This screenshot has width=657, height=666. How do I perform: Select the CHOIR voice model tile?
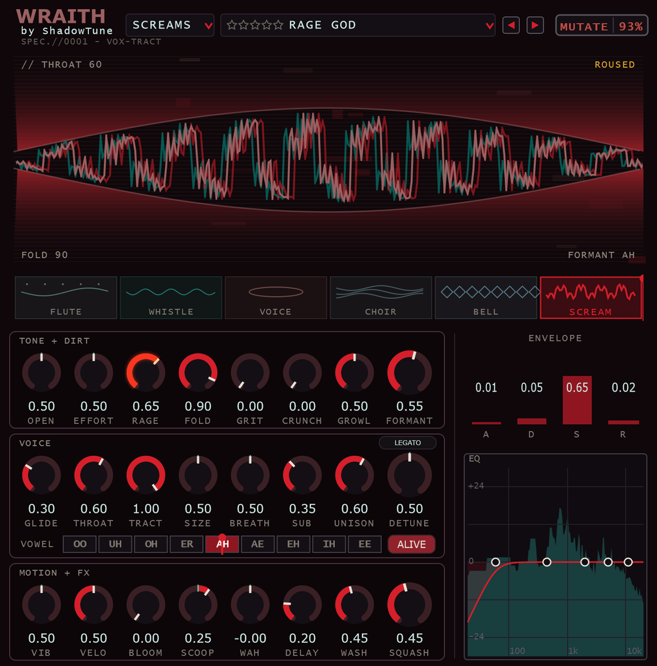click(x=381, y=298)
